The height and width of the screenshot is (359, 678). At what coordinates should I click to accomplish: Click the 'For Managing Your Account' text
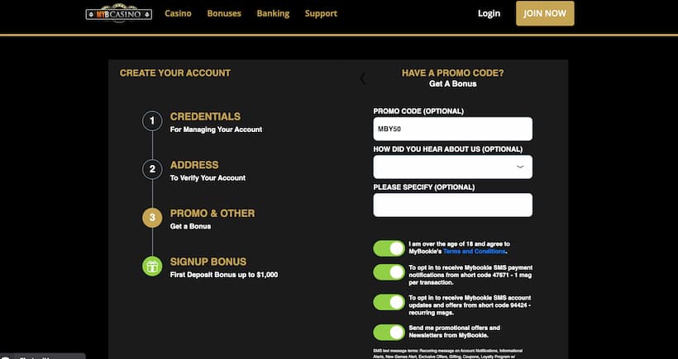[x=216, y=130]
